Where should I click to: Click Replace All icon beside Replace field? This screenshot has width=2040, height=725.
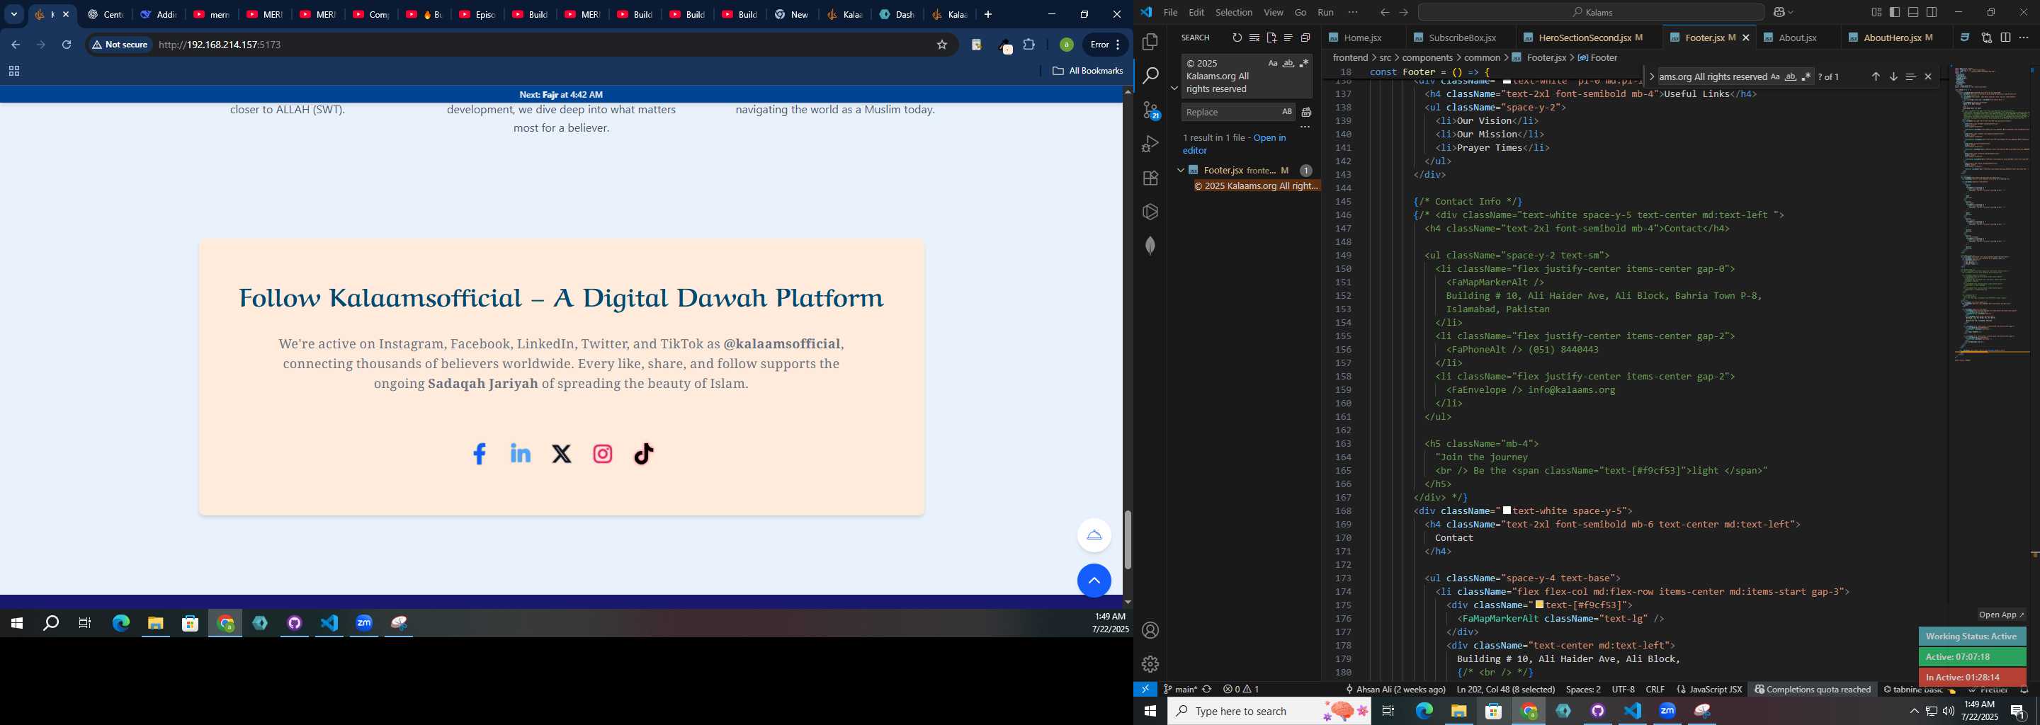click(1307, 113)
